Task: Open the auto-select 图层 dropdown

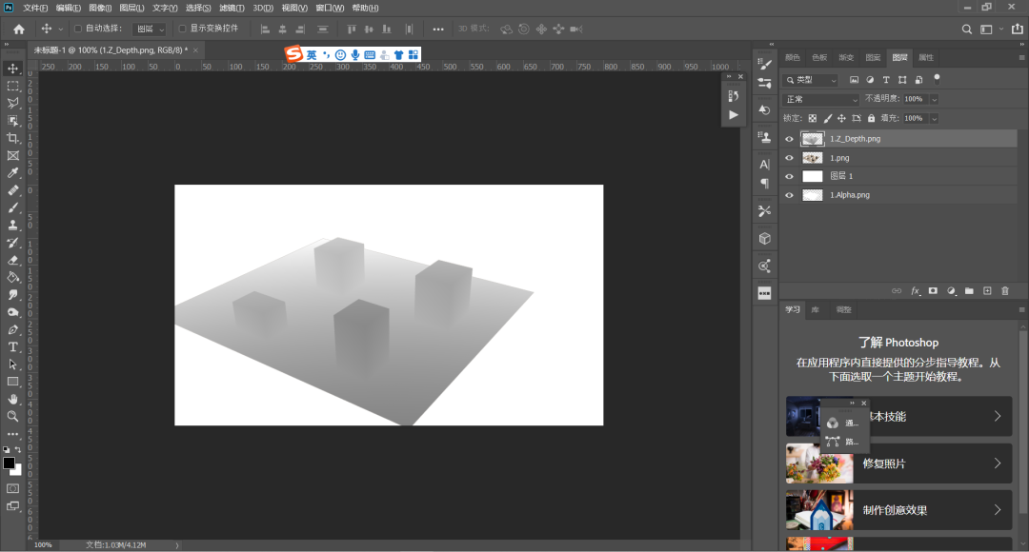Action: [x=150, y=29]
